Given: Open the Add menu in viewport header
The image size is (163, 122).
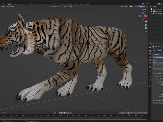Looking at the screenshot, I should click(x=7, y=6).
